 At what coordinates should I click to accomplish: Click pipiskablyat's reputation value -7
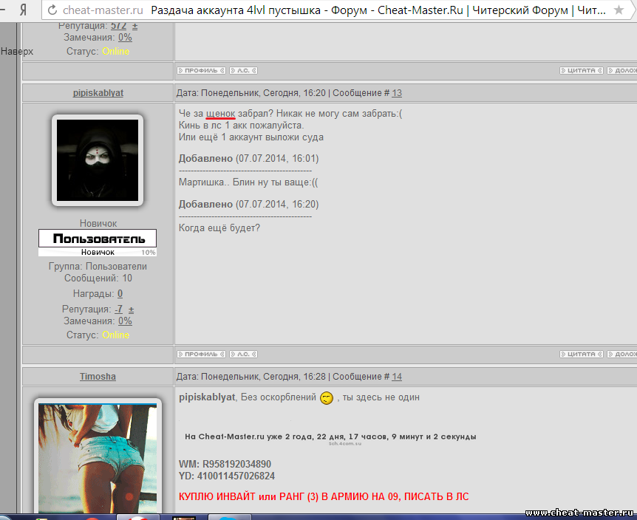point(118,309)
